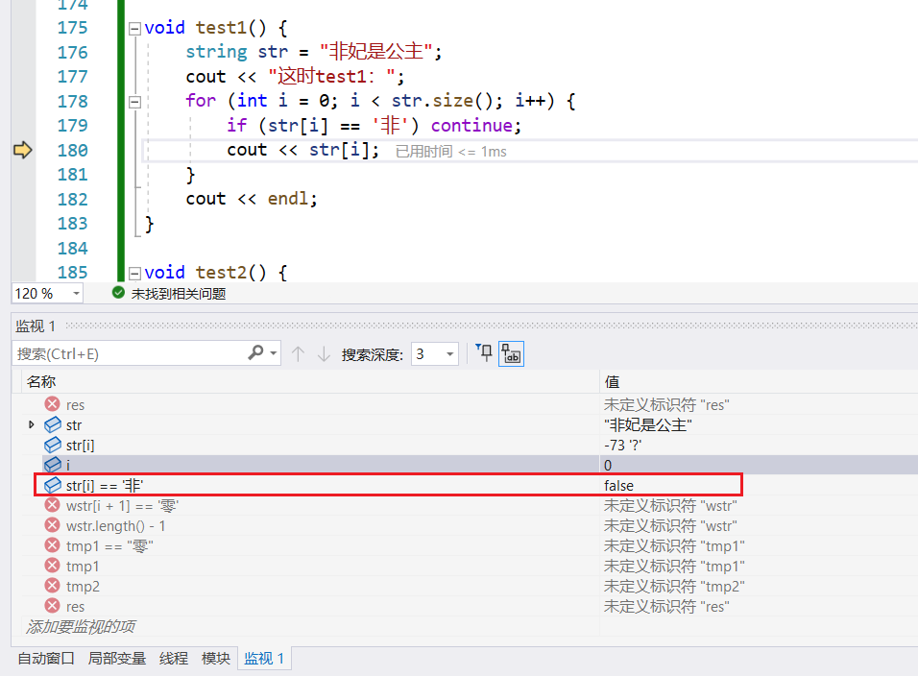The height and width of the screenshot is (676, 918).
Task: Click error icon beside wstr[i + 1] == '零'
Action: (x=52, y=504)
